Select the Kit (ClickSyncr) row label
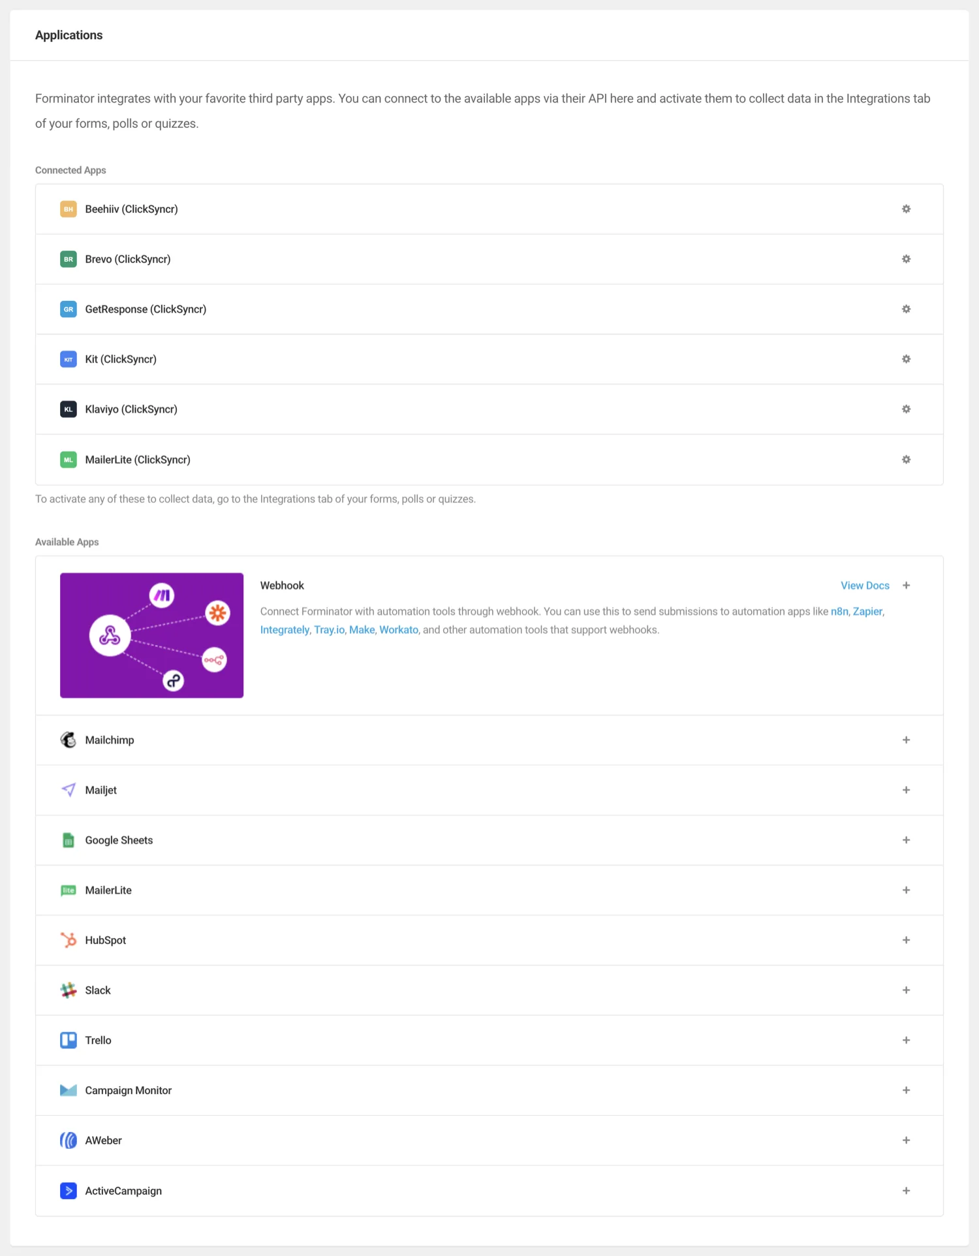Screen dimensions: 979x1256 tap(121, 359)
